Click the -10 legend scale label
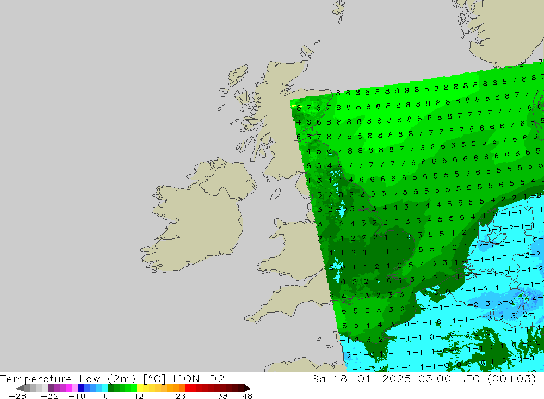 tap(77, 396)
